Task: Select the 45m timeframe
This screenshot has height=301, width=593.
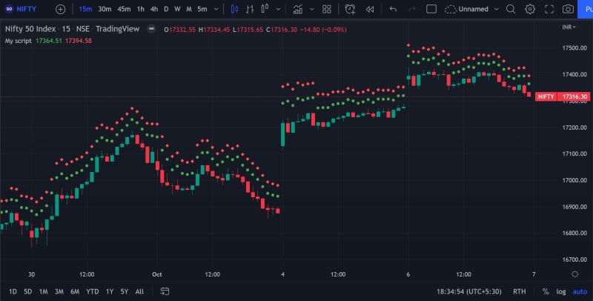Action: pyautogui.click(x=124, y=9)
